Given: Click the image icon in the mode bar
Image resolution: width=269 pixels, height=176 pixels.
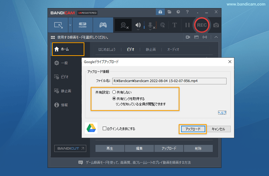Looking at the screenshot, I should coord(196,37).
